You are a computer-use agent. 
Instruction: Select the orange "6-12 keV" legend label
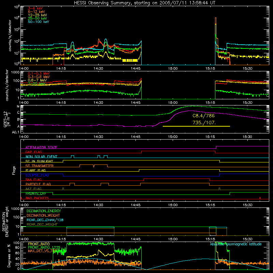(x=37, y=12)
